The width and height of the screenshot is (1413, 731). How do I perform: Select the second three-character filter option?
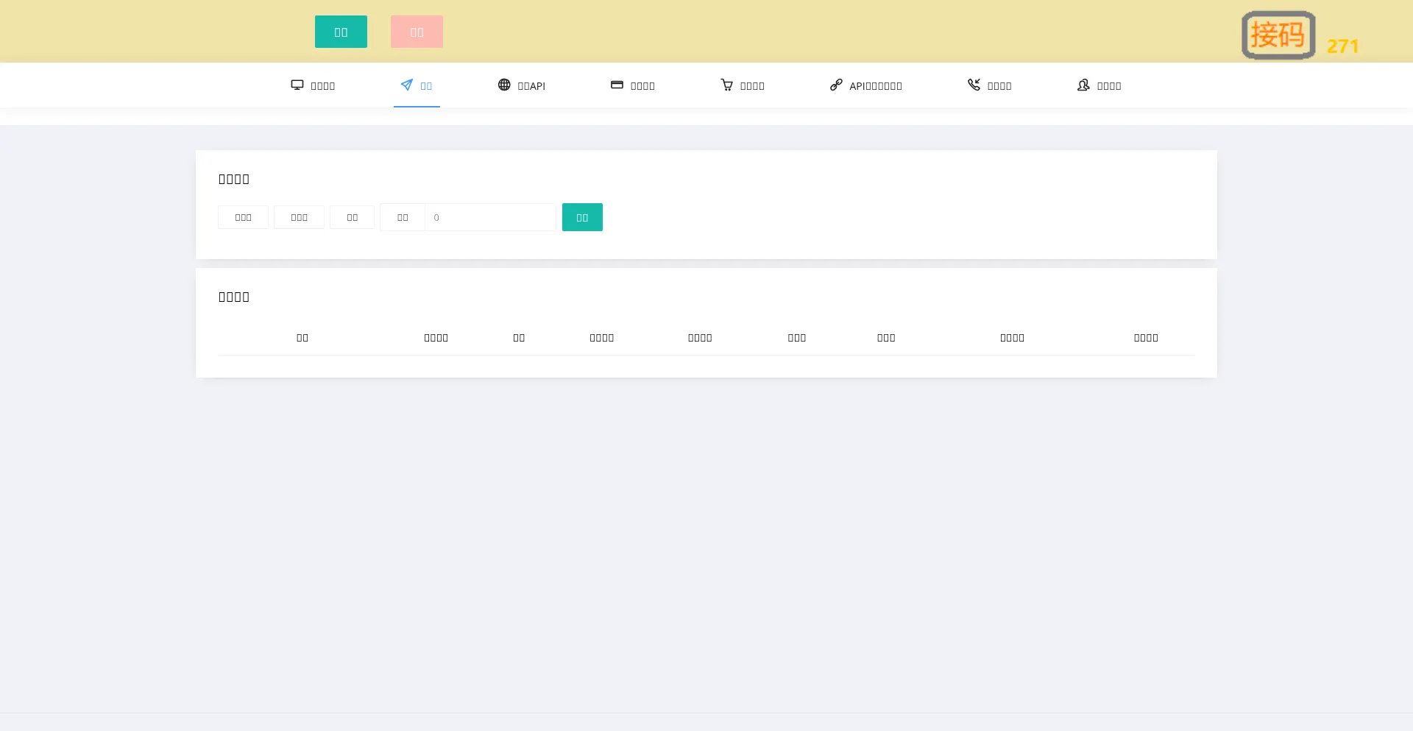pos(299,217)
